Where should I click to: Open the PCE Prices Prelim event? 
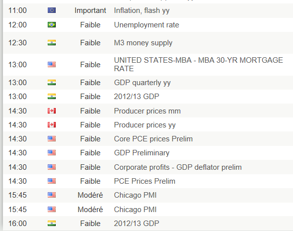(x=145, y=181)
